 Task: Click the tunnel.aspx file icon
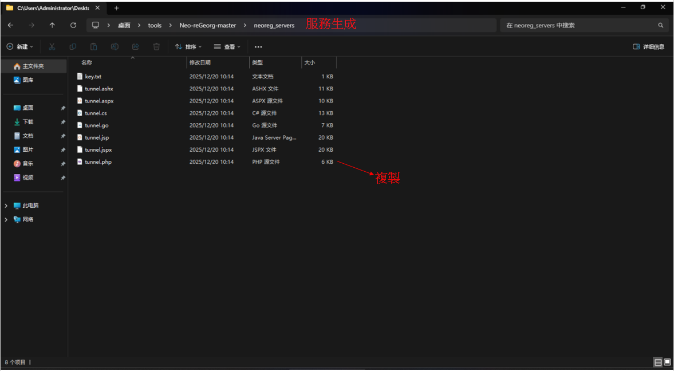[x=80, y=101]
